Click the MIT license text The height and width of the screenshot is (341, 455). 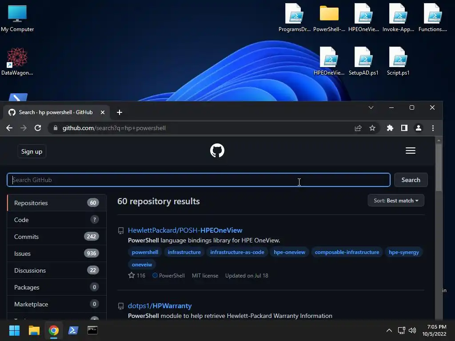click(205, 275)
